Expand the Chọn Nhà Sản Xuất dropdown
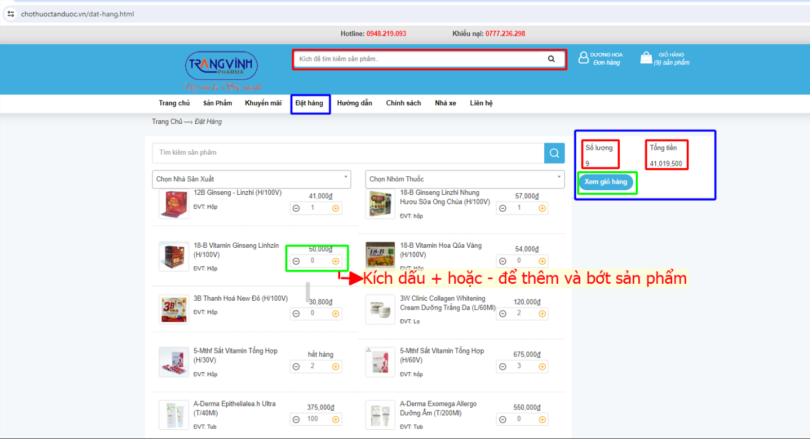Screen dimensions: 810x439 (251, 179)
